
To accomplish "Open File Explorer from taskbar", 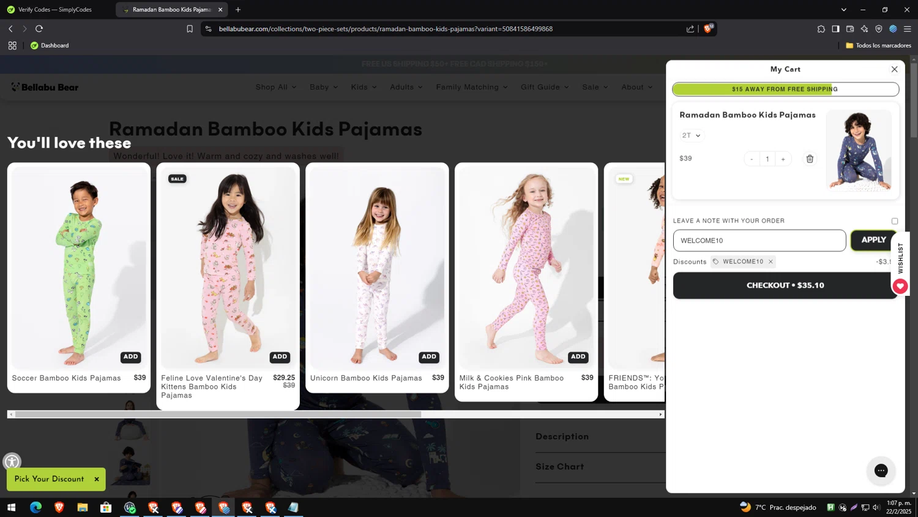I will tap(83, 507).
